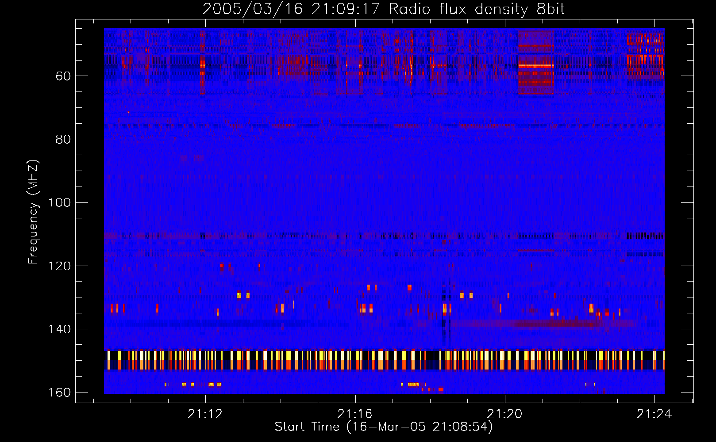Click the '21:20' time tick label

[504, 414]
